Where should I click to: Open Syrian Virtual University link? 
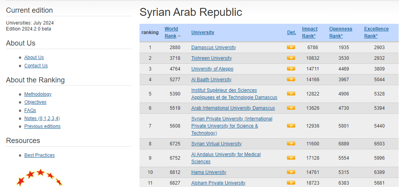(217, 143)
